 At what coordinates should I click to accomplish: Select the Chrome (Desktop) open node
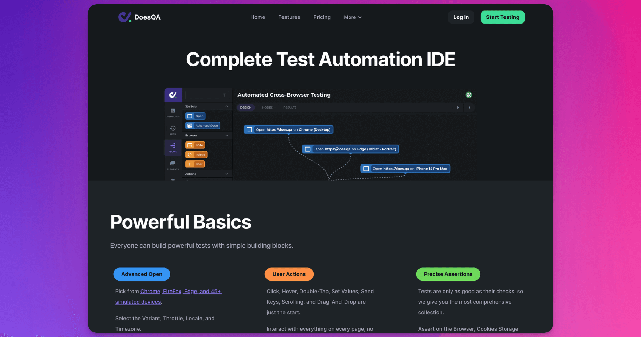pos(288,129)
